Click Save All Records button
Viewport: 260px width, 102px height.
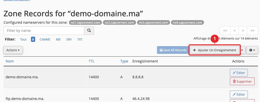173,50
